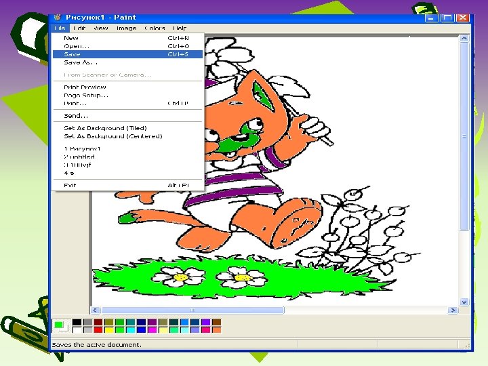Pick the cyan palette swatch
Image resolution: width=488 pixels, height=366 pixels.
[x=131, y=329]
